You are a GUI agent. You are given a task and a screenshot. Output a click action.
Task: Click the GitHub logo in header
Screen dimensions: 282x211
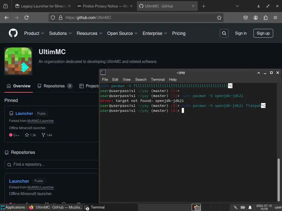coord(13,33)
